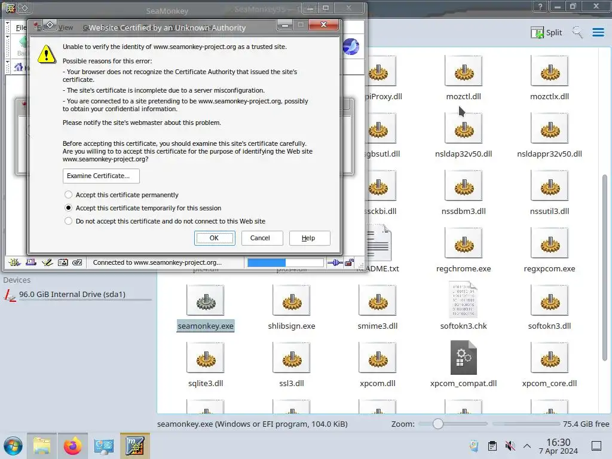
Task: Click the 'Connected to www.seamonkey-project.org...' status text
Action: pos(157,263)
